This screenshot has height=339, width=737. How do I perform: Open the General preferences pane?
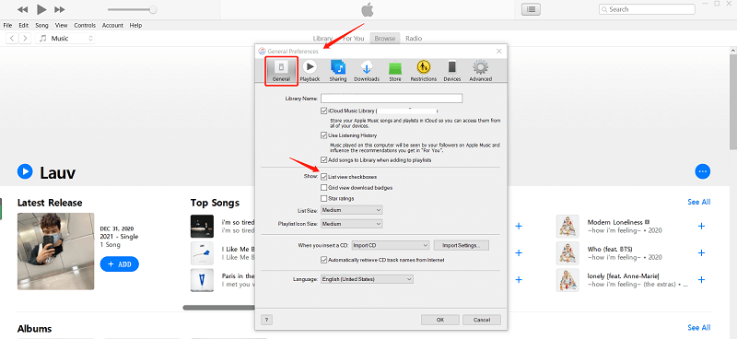pyautogui.click(x=281, y=71)
